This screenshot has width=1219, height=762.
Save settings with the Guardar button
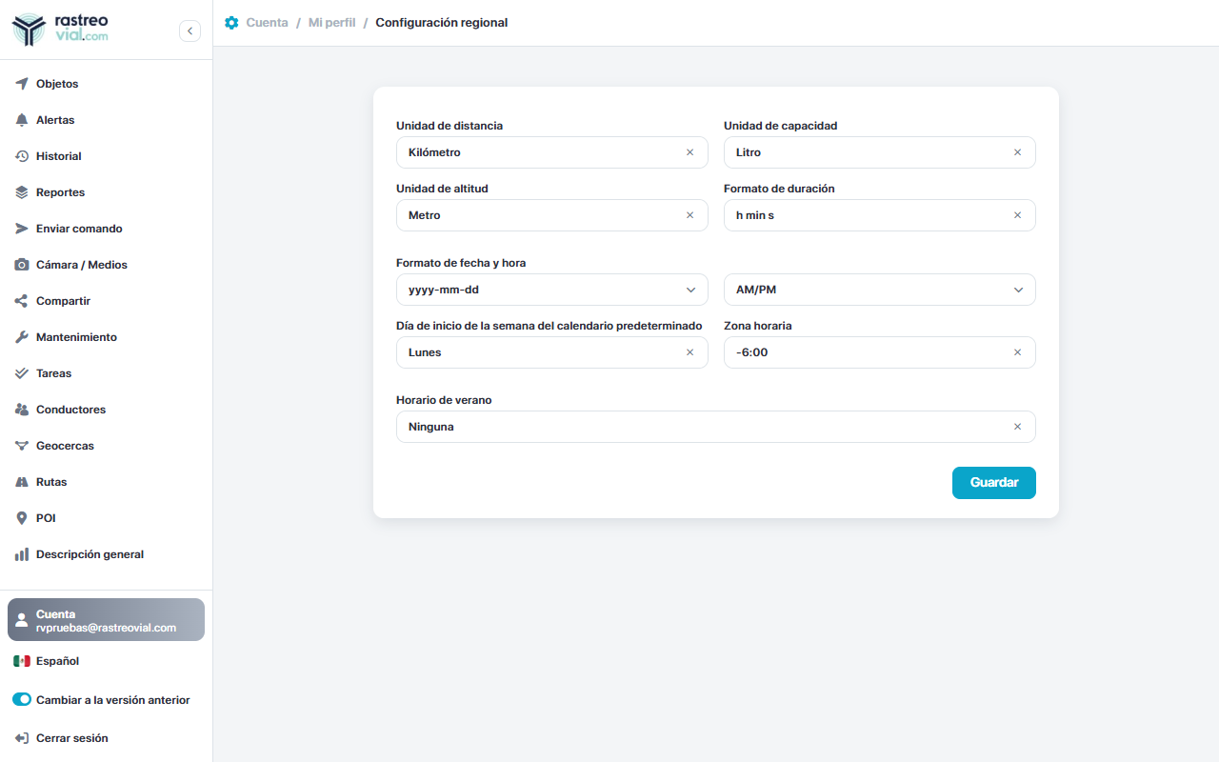pos(994,483)
